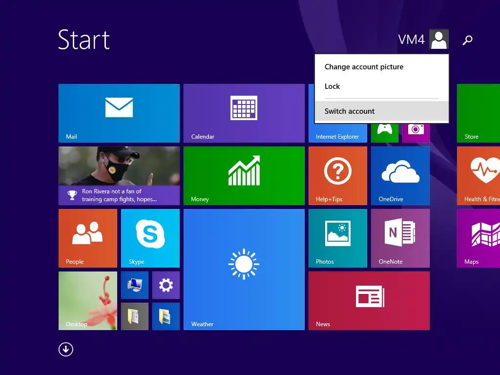Open the Store tile
This screenshot has height=375, width=500.
[x=479, y=113]
